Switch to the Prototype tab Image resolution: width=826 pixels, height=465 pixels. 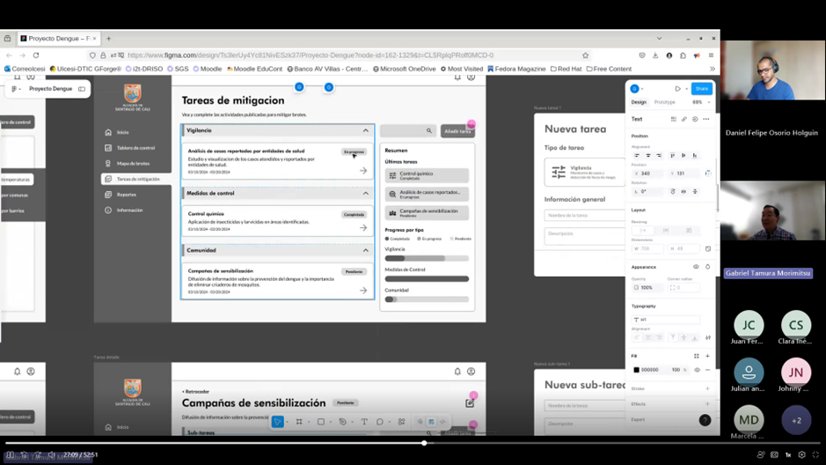coord(665,102)
